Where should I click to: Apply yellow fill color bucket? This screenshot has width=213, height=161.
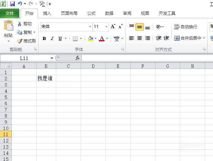(x=90, y=39)
